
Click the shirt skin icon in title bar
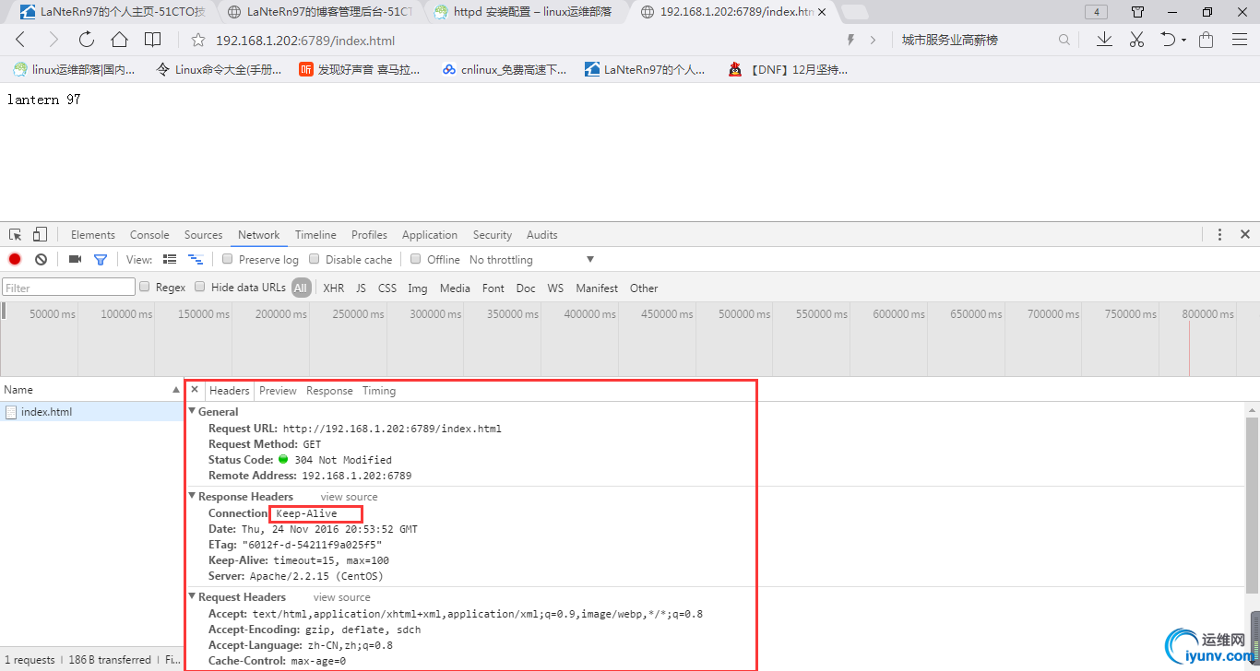click(x=1137, y=12)
